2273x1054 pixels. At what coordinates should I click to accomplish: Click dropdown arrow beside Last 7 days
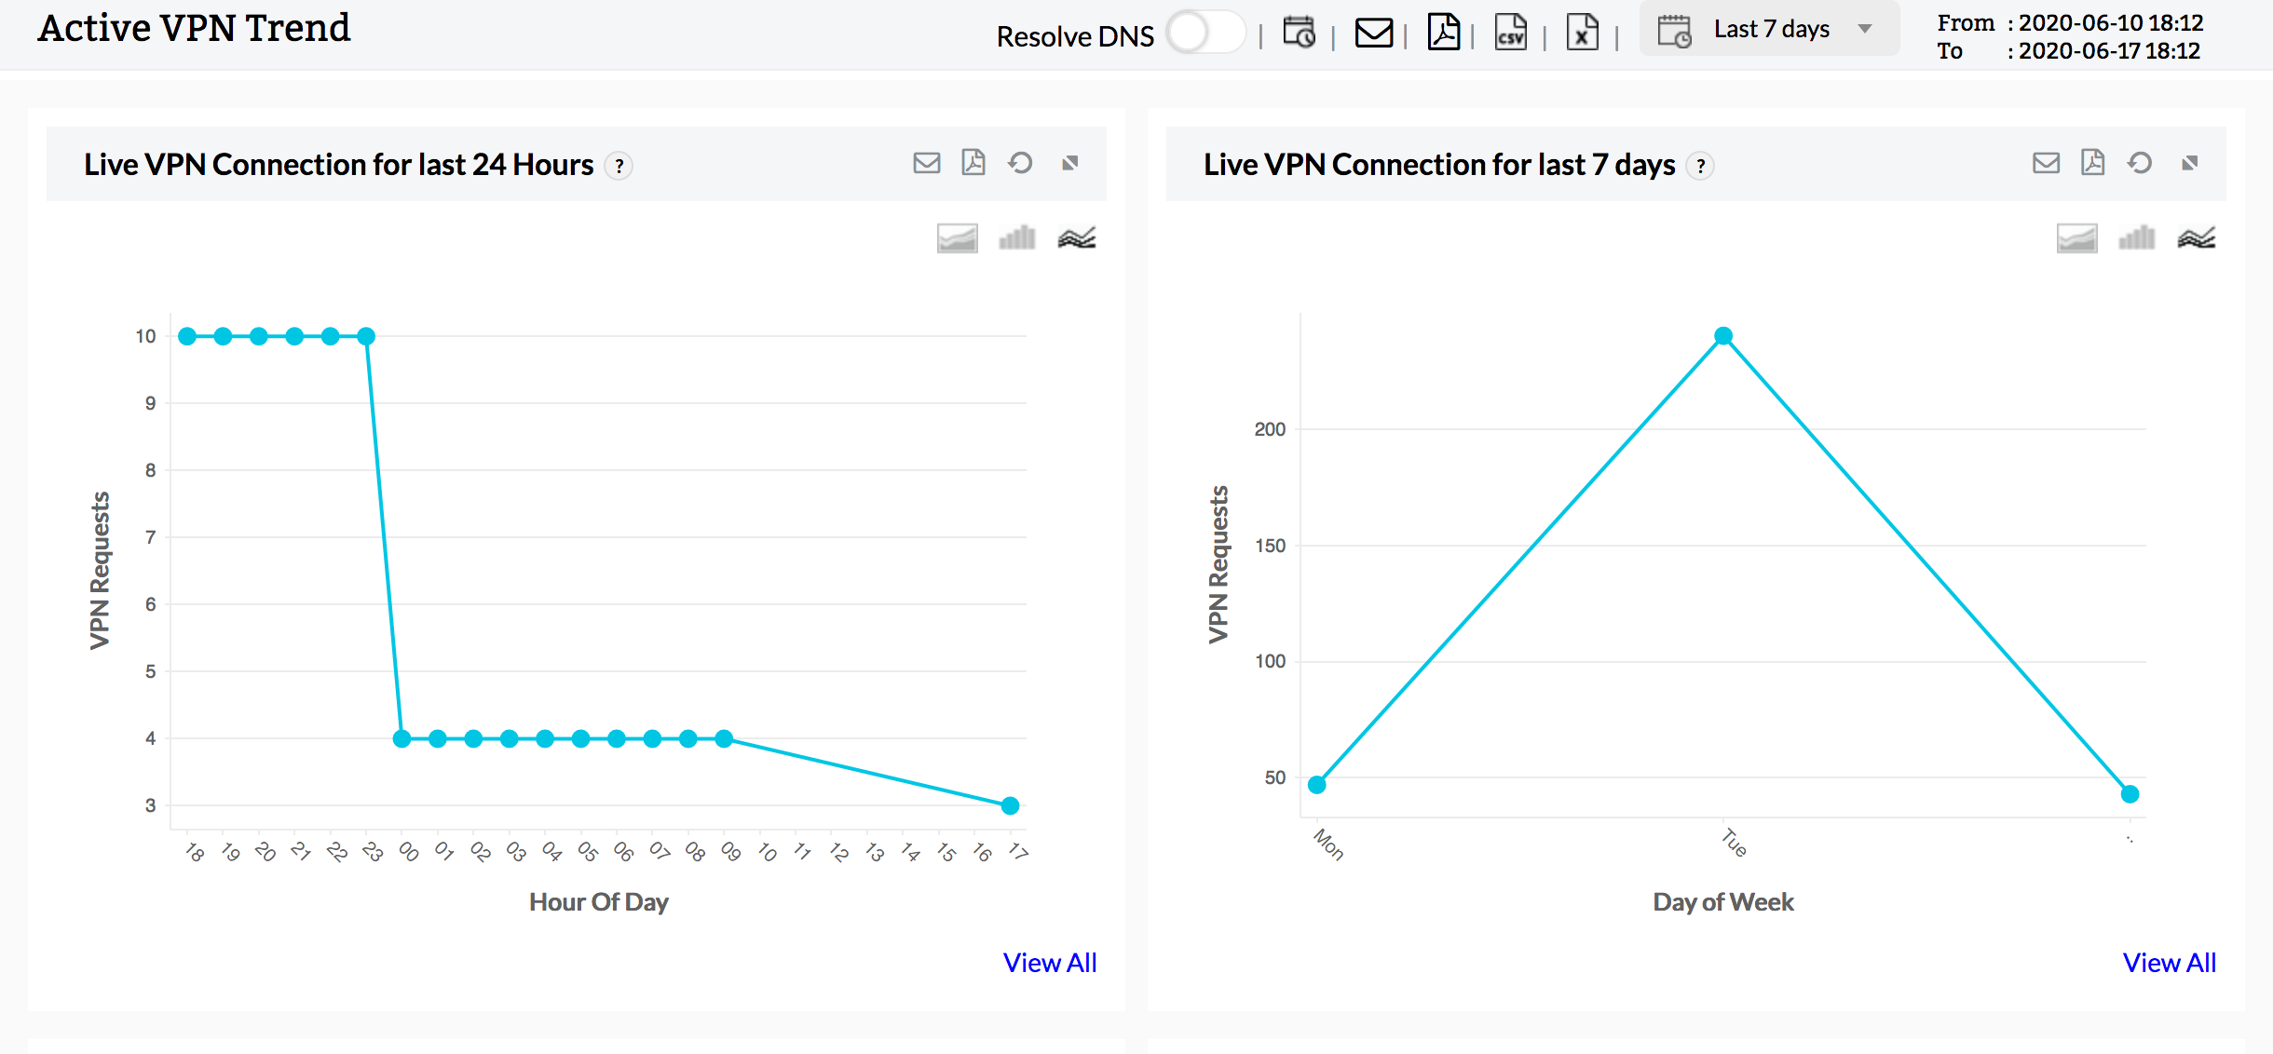[1865, 30]
